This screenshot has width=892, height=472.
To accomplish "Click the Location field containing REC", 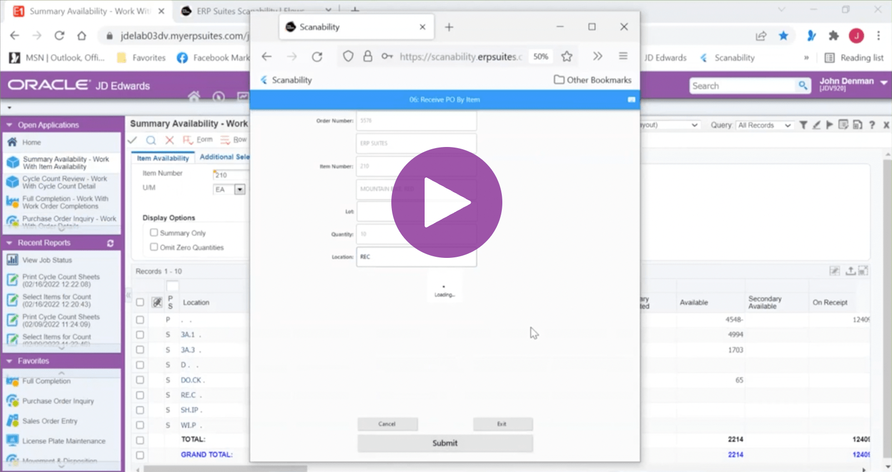I will [416, 257].
